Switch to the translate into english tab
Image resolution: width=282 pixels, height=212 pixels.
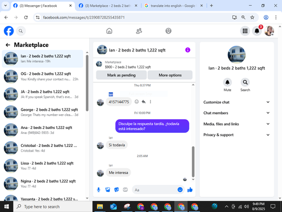coord(173,6)
